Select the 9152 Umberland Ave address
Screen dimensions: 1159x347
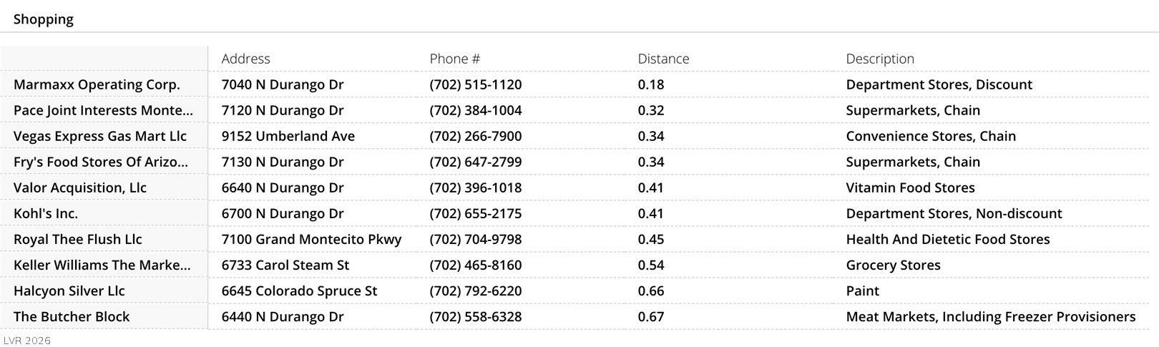tap(288, 136)
